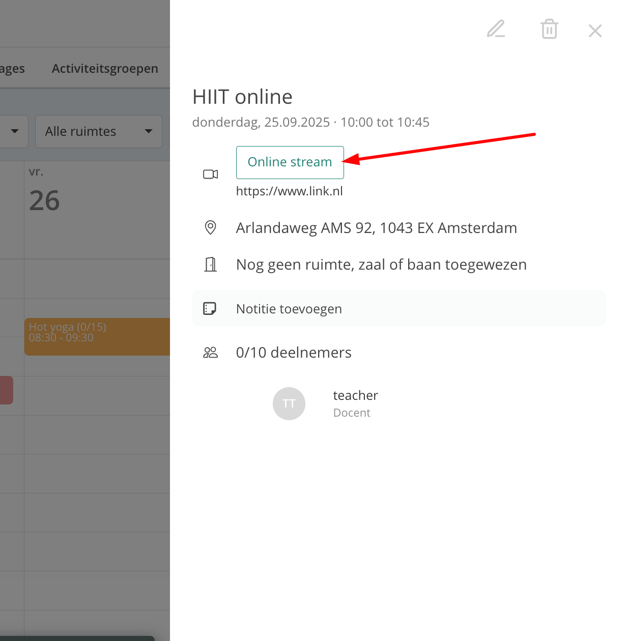
Task: Expand the Alle ruimtes dropdown
Action: pos(98,131)
